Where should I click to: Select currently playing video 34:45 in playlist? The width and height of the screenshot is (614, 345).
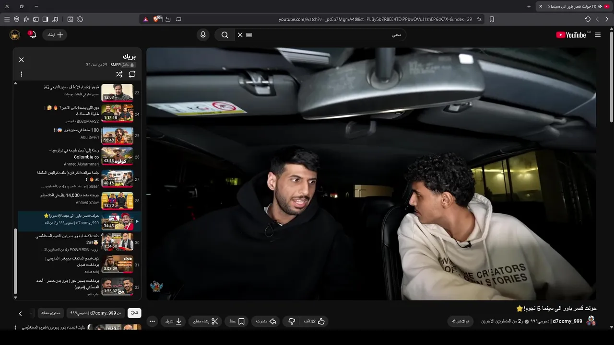point(79,221)
